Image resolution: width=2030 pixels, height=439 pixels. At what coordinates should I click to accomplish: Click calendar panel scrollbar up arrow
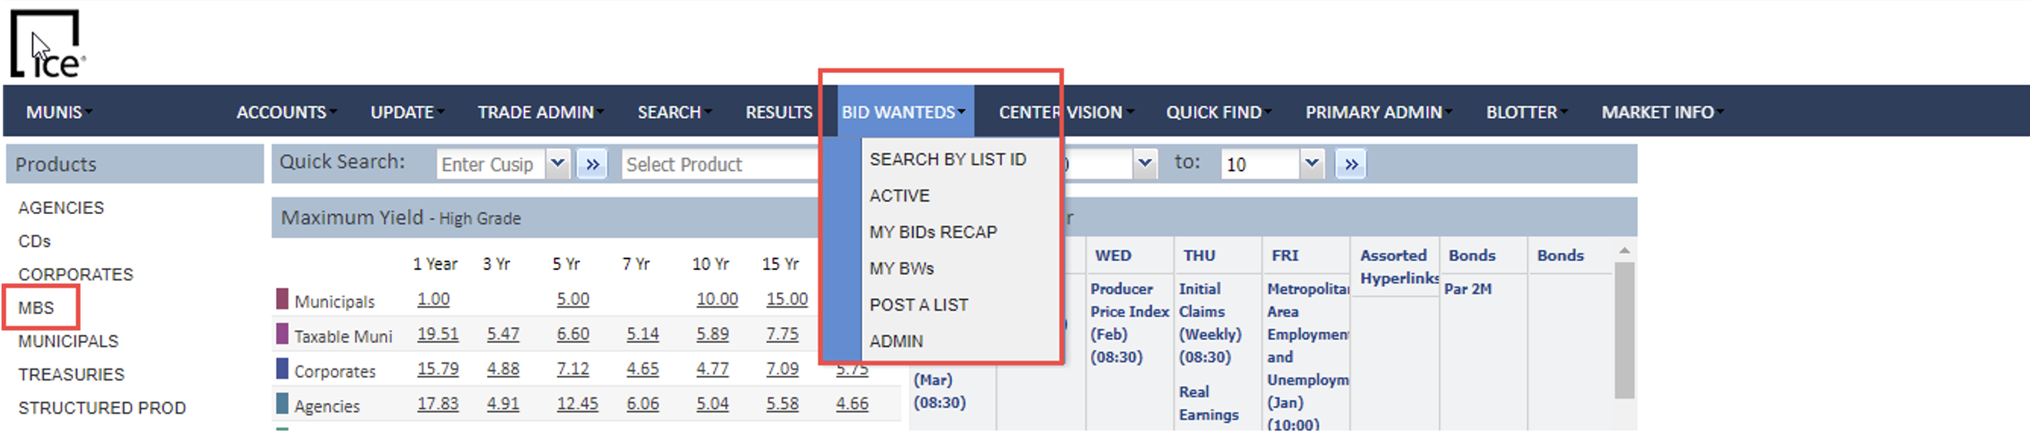coord(1624,251)
